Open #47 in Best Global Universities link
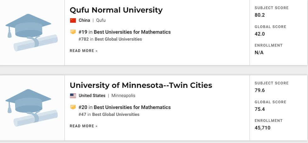Screen dimensions: 308x143 (109, 115)
